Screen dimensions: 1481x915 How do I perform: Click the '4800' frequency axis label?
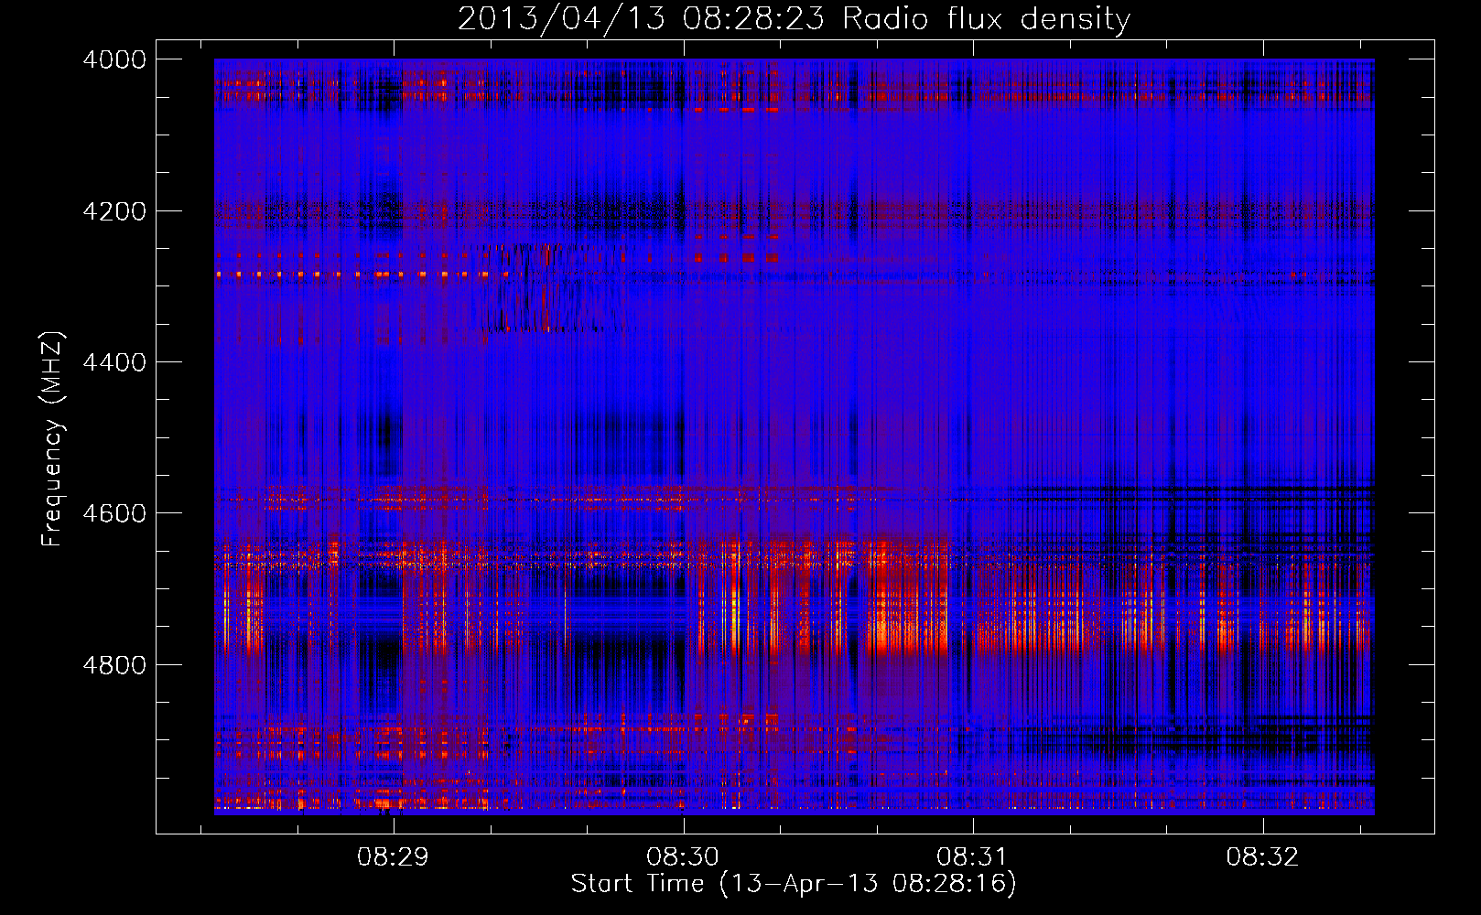[114, 664]
